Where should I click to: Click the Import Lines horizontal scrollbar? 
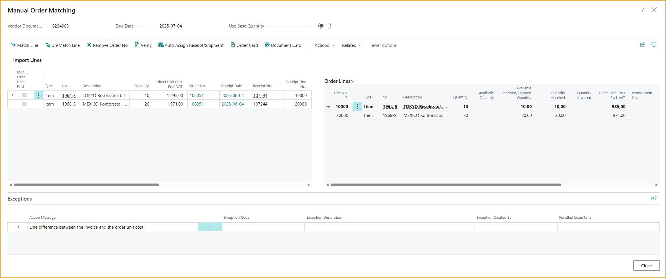[x=86, y=185]
